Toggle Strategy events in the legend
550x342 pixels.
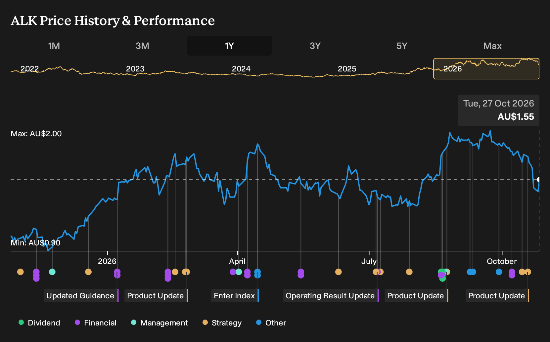point(222,323)
